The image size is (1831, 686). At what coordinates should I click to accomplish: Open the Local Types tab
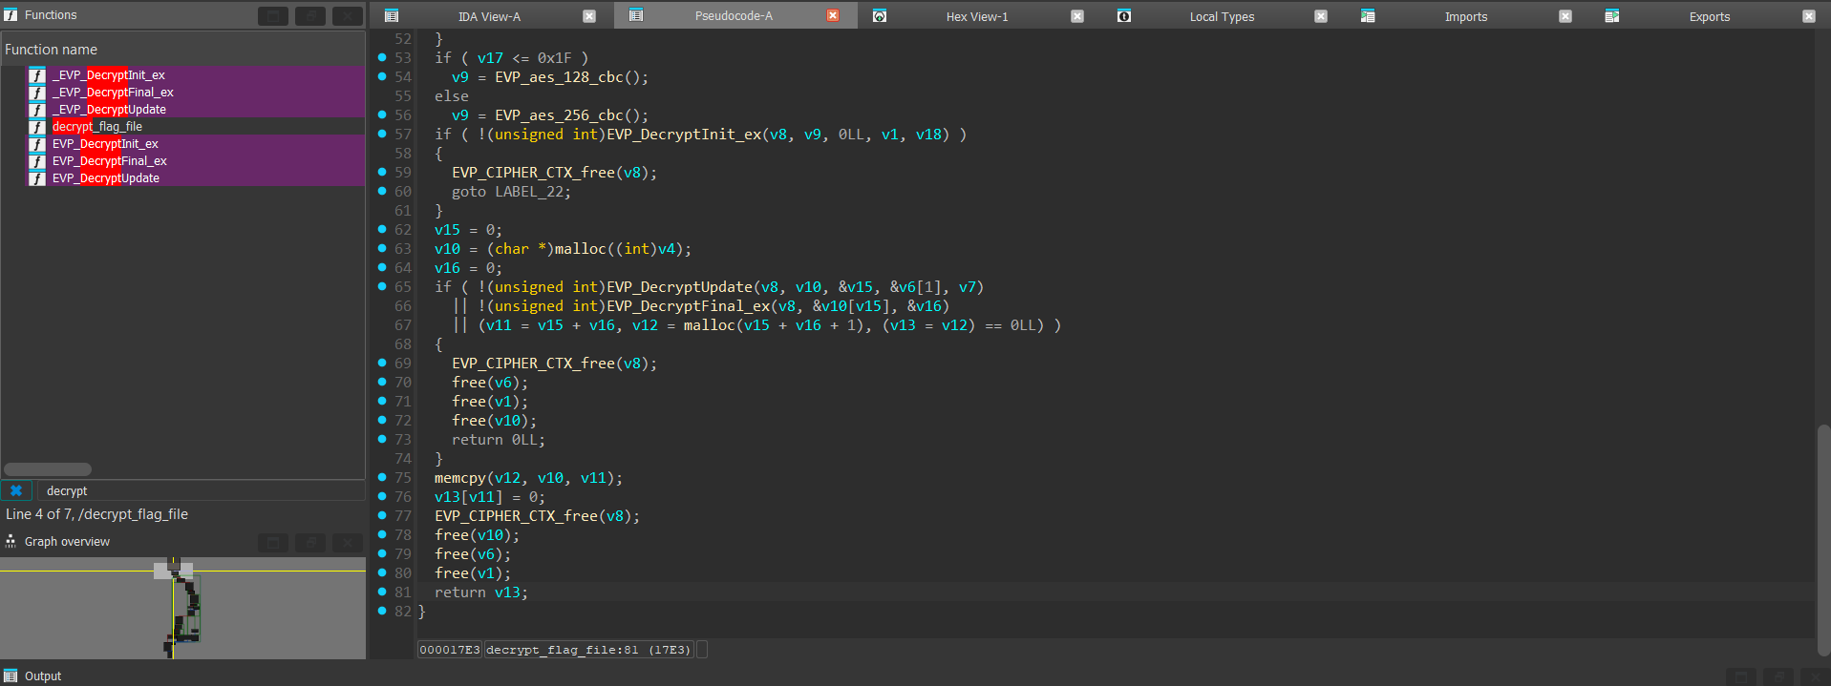point(1222,16)
